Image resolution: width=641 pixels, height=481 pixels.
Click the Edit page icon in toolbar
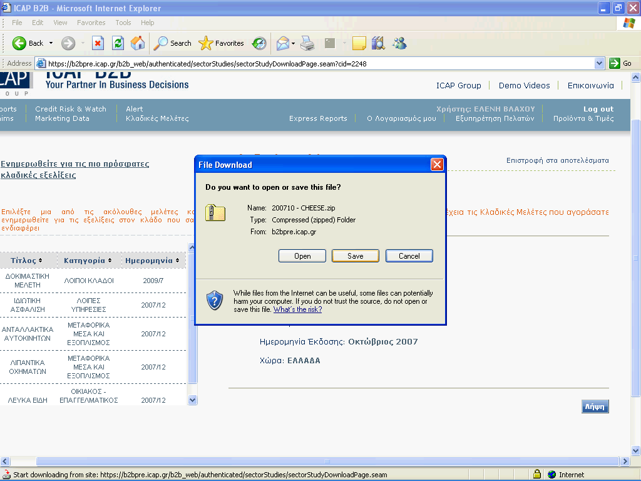coord(330,43)
